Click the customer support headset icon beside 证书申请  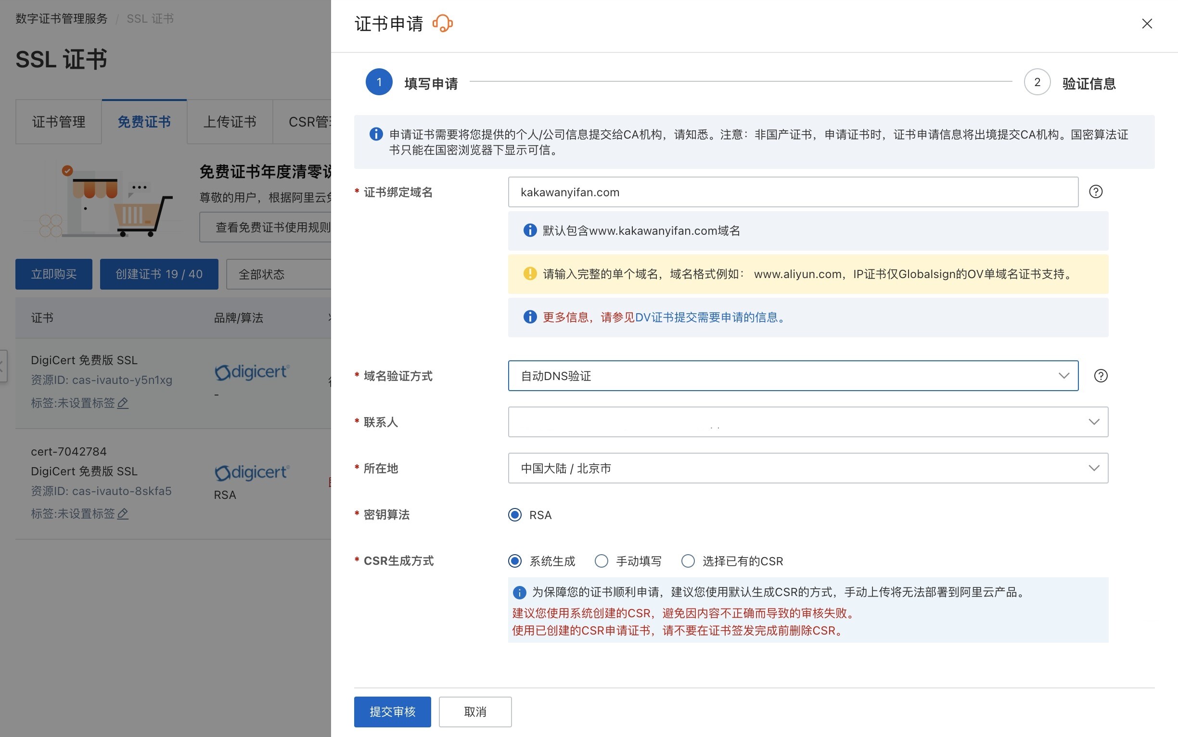coord(443,23)
